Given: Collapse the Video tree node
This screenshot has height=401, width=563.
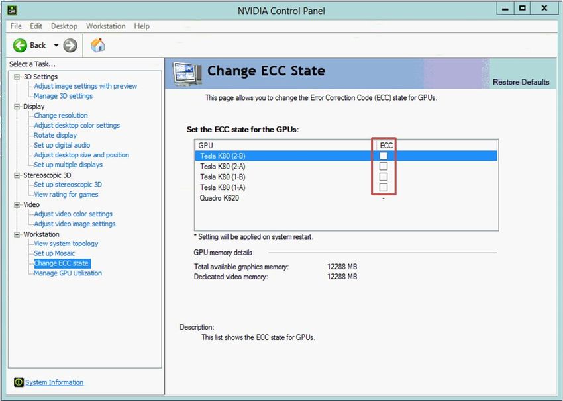Looking at the screenshot, I should (17, 204).
